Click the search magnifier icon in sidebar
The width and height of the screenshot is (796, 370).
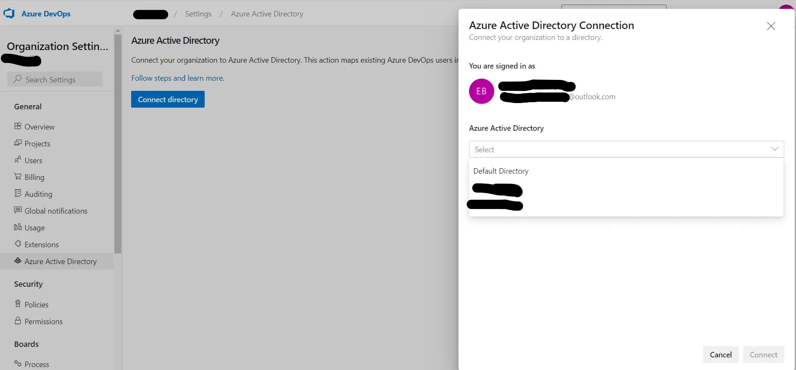pos(17,79)
